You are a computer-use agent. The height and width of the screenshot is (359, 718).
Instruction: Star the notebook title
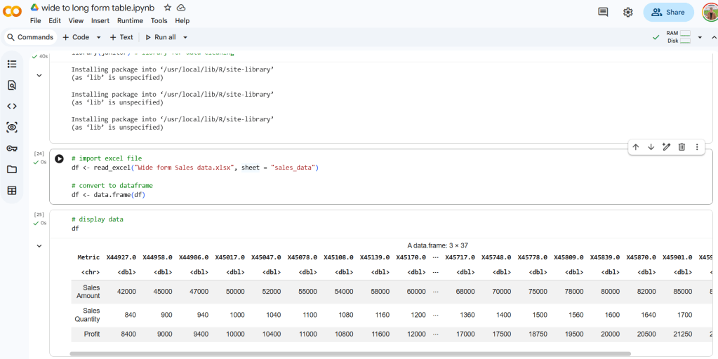click(167, 7)
